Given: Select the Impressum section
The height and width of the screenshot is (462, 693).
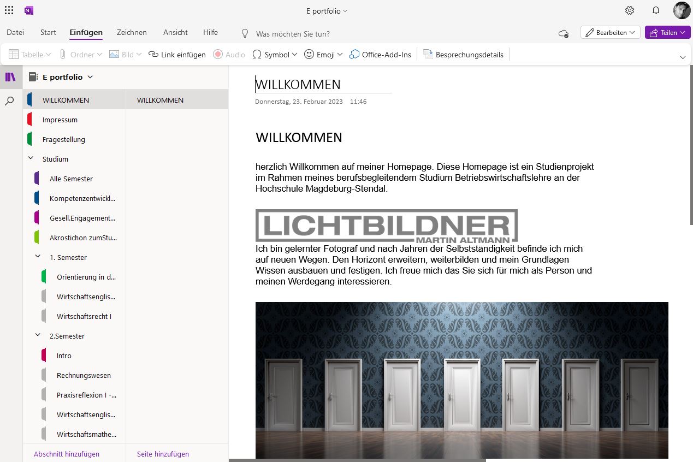Looking at the screenshot, I should (60, 120).
